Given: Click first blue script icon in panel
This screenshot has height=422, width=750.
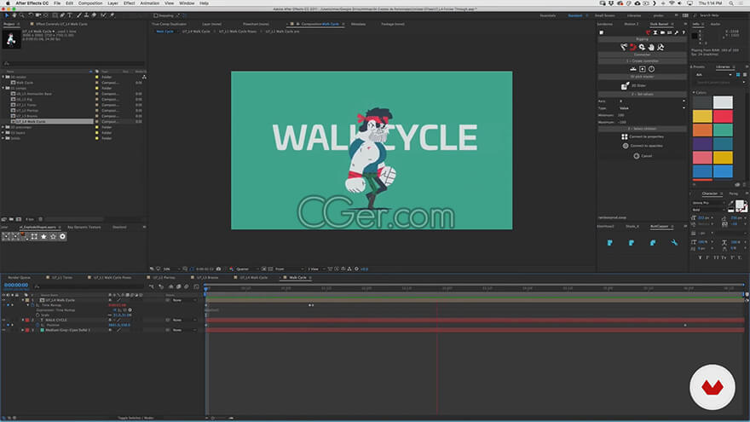Looking at the screenshot, I should (x=610, y=243).
